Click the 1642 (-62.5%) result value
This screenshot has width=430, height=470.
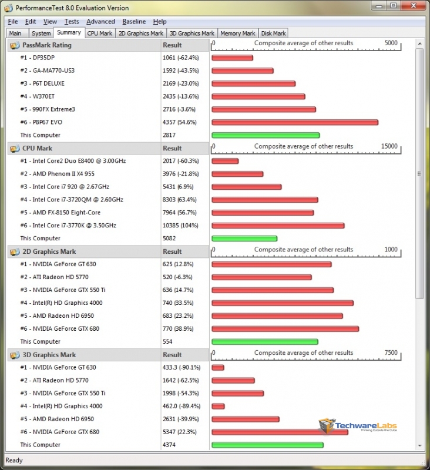pyautogui.click(x=181, y=380)
